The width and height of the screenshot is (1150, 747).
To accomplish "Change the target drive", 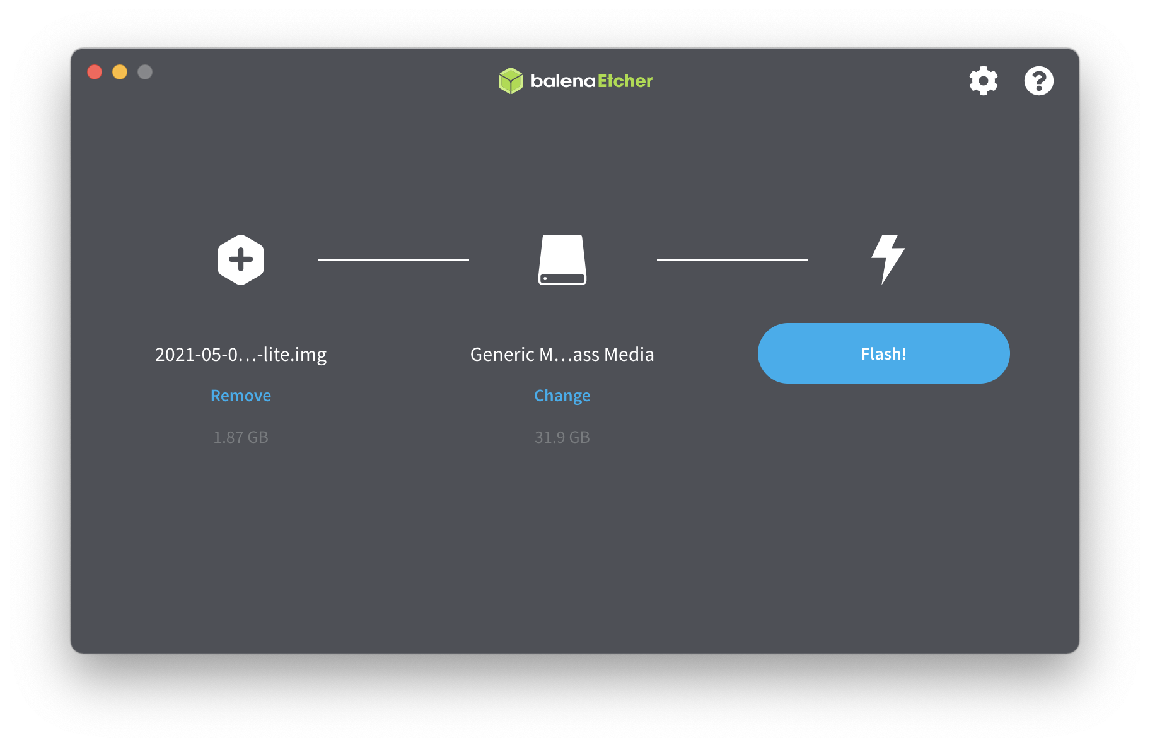I will tap(562, 396).
